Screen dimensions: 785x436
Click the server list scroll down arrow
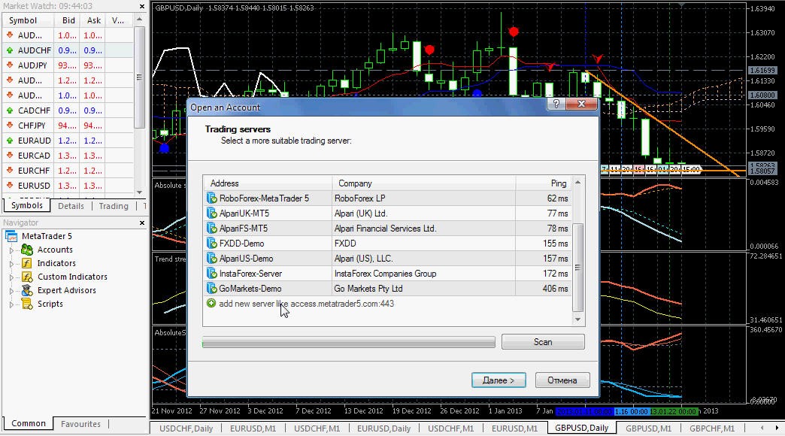pos(577,319)
